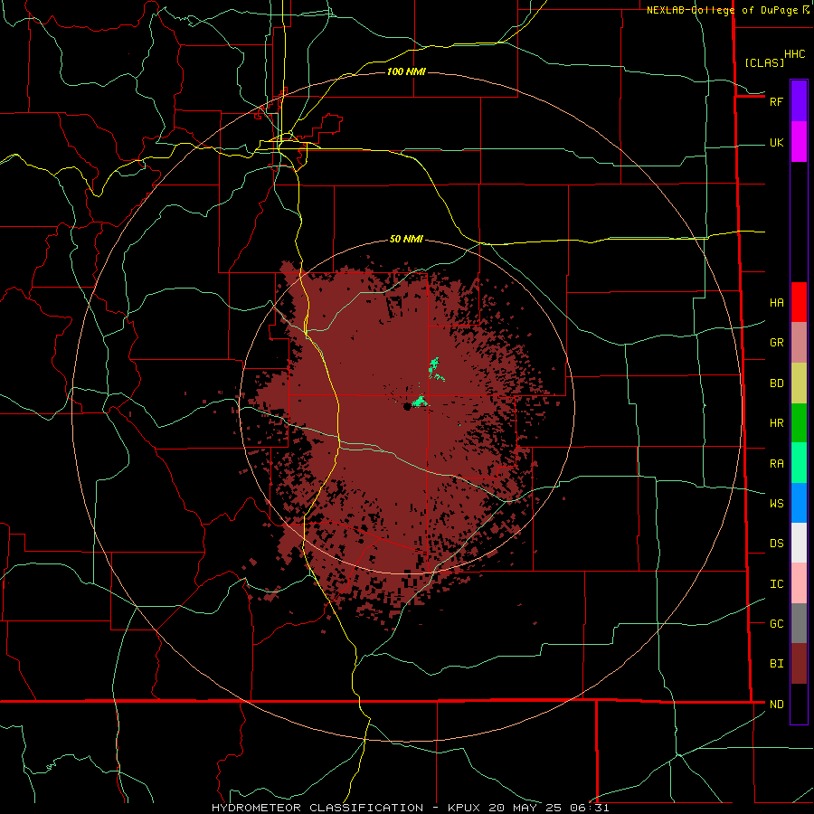This screenshot has width=814, height=814.
Task: Click the KPUX radar site identifier
Action: point(464,808)
